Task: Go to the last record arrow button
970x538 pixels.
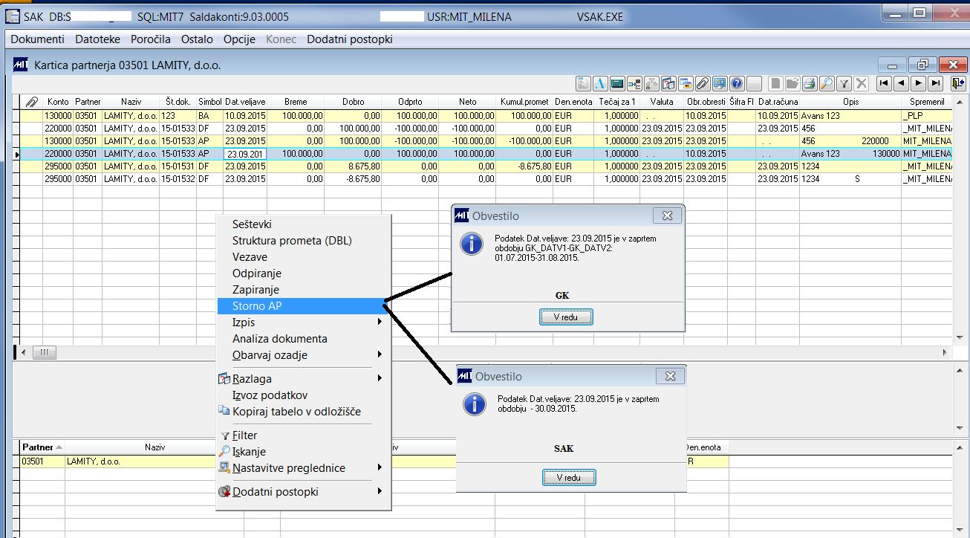Action: tap(936, 83)
